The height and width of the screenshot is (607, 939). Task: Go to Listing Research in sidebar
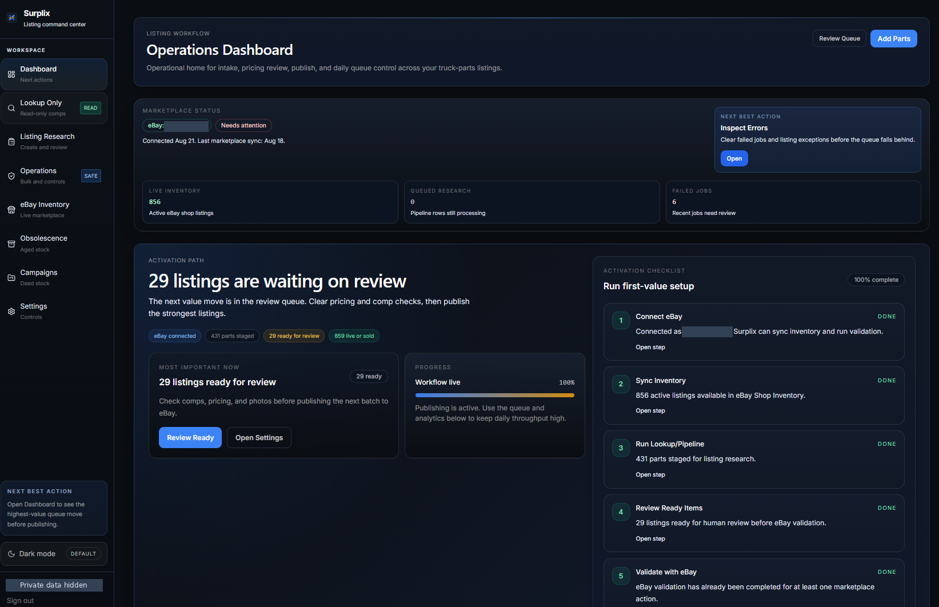54,142
